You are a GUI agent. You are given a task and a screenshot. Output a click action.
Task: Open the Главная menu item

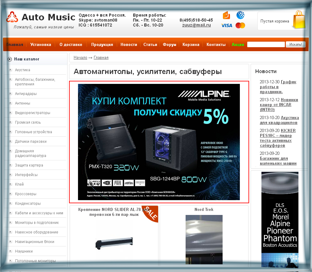(15, 45)
